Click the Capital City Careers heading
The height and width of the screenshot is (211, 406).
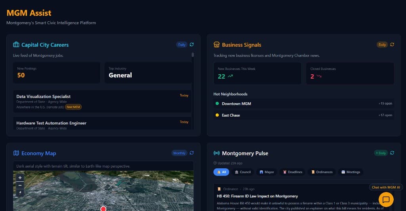click(x=45, y=45)
